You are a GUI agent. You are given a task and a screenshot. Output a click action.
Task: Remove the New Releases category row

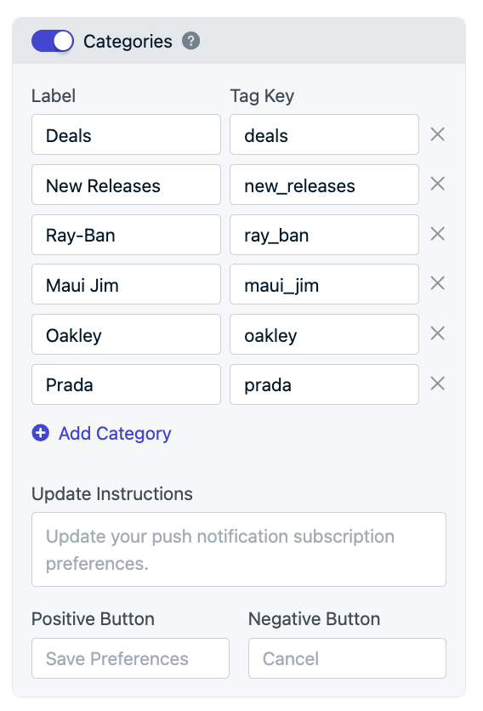(x=437, y=184)
